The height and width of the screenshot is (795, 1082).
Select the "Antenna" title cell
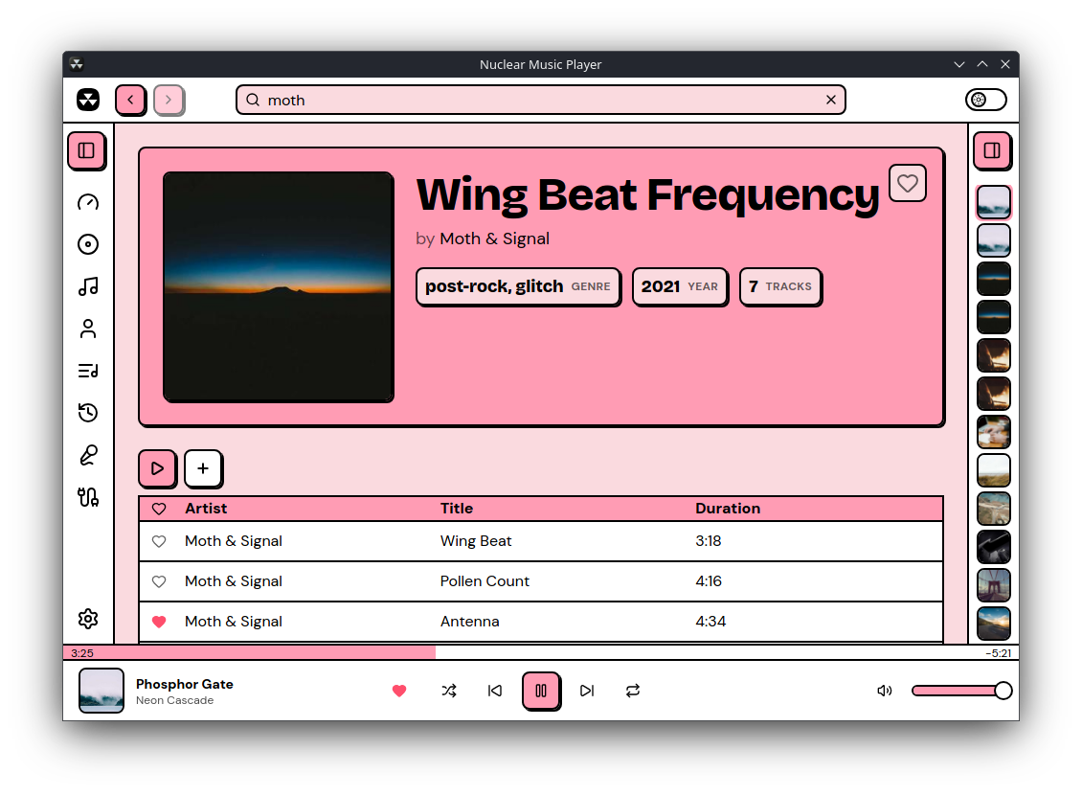point(469,621)
